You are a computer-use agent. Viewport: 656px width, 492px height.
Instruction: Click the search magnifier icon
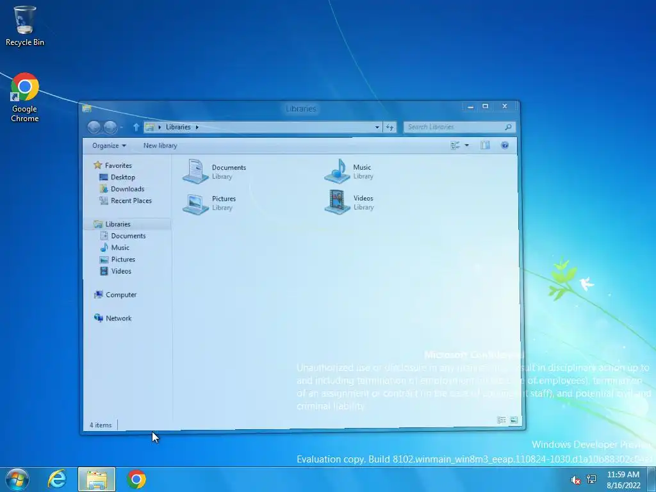point(508,127)
